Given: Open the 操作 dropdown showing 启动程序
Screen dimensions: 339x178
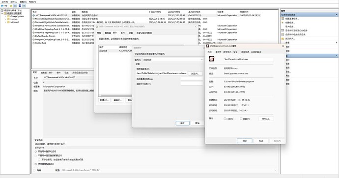Looking at the screenshot, I should [173, 60].
